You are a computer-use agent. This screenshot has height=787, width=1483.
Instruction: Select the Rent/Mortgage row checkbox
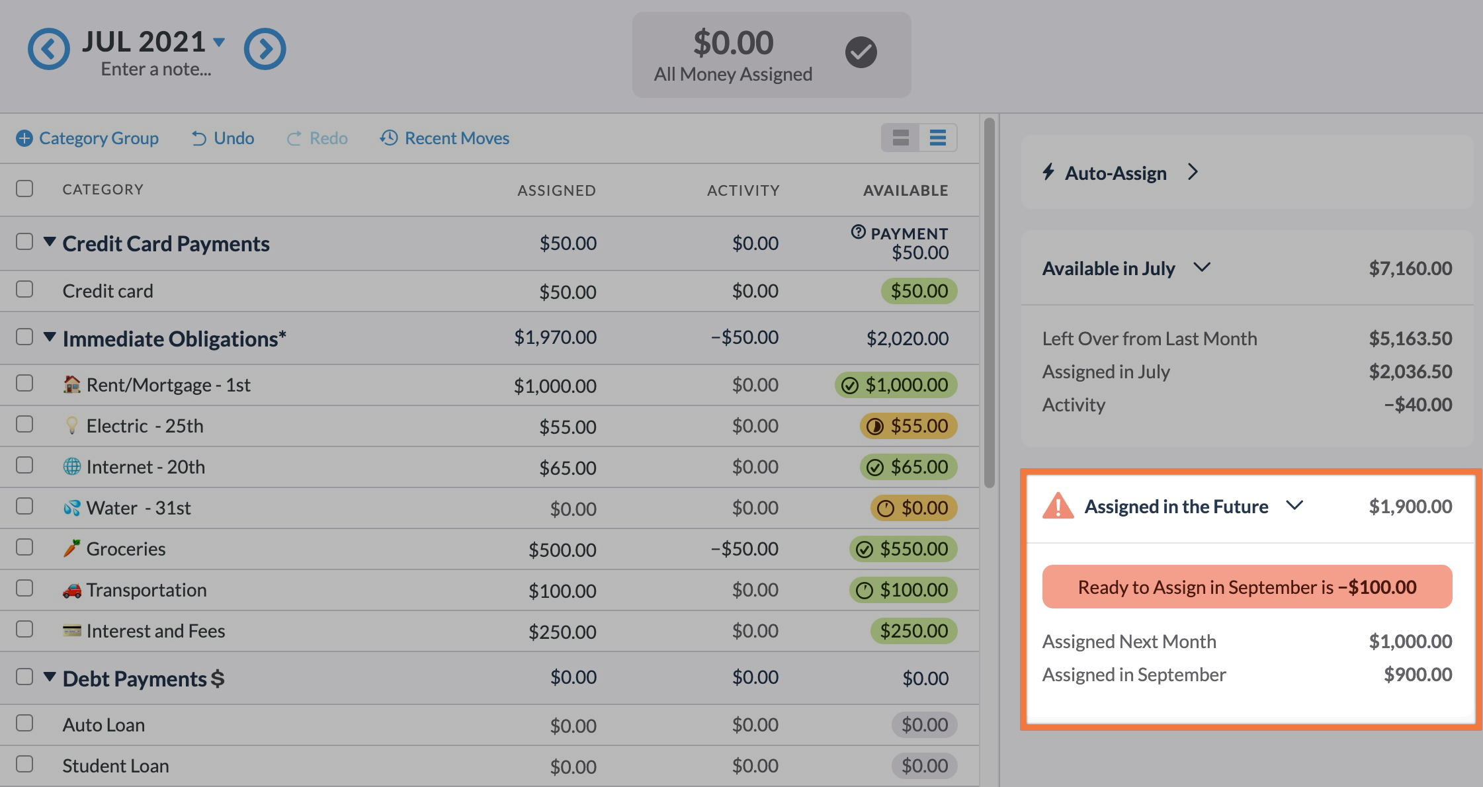[x=24, y=384]
